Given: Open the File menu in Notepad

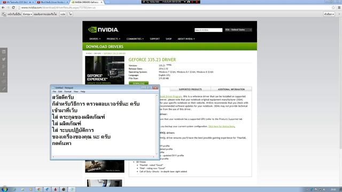Looking at the screenshot, I should tap(55, 92).
